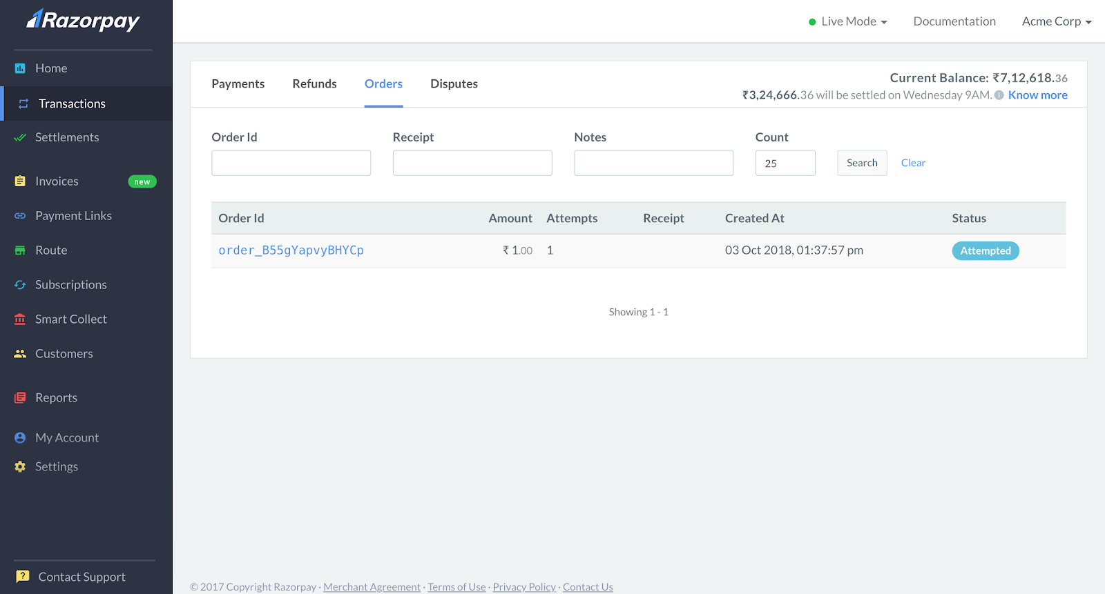Click the Know more link

1037,95
